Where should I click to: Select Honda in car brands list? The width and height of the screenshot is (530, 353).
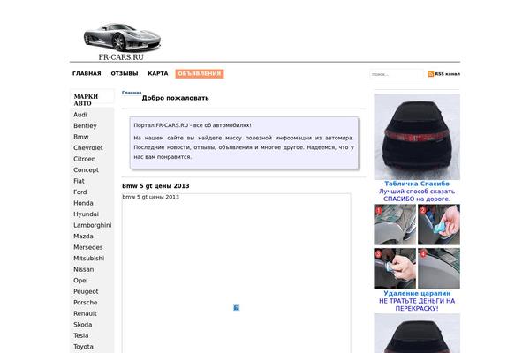point(83,203)
